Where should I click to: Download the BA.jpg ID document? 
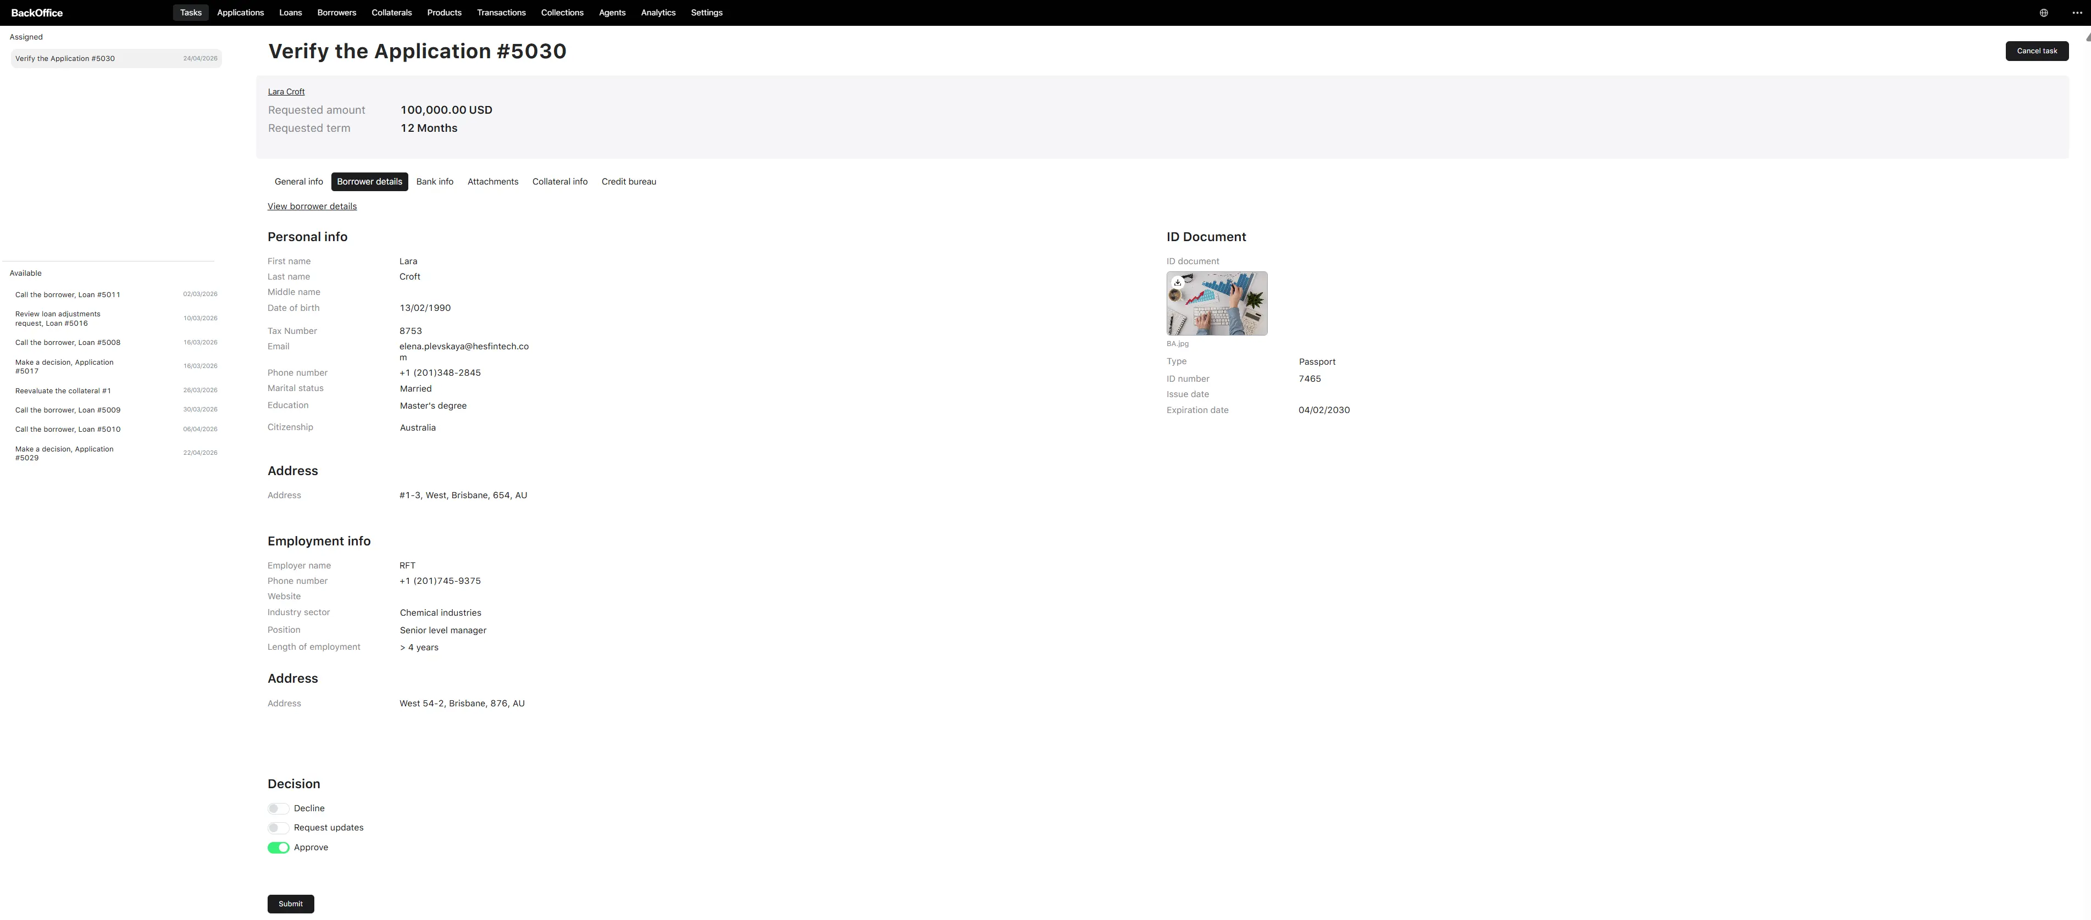pos(1177,282)
